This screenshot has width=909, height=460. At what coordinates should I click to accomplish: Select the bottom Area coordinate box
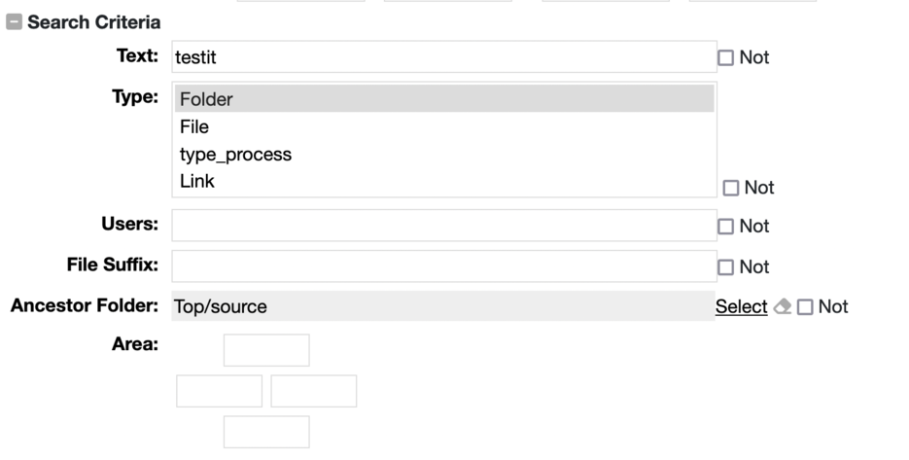click(x=266, y=432)
